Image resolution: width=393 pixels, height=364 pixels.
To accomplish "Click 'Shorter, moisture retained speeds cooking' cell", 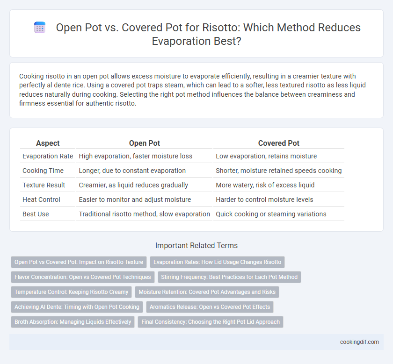I will [279, 171].
